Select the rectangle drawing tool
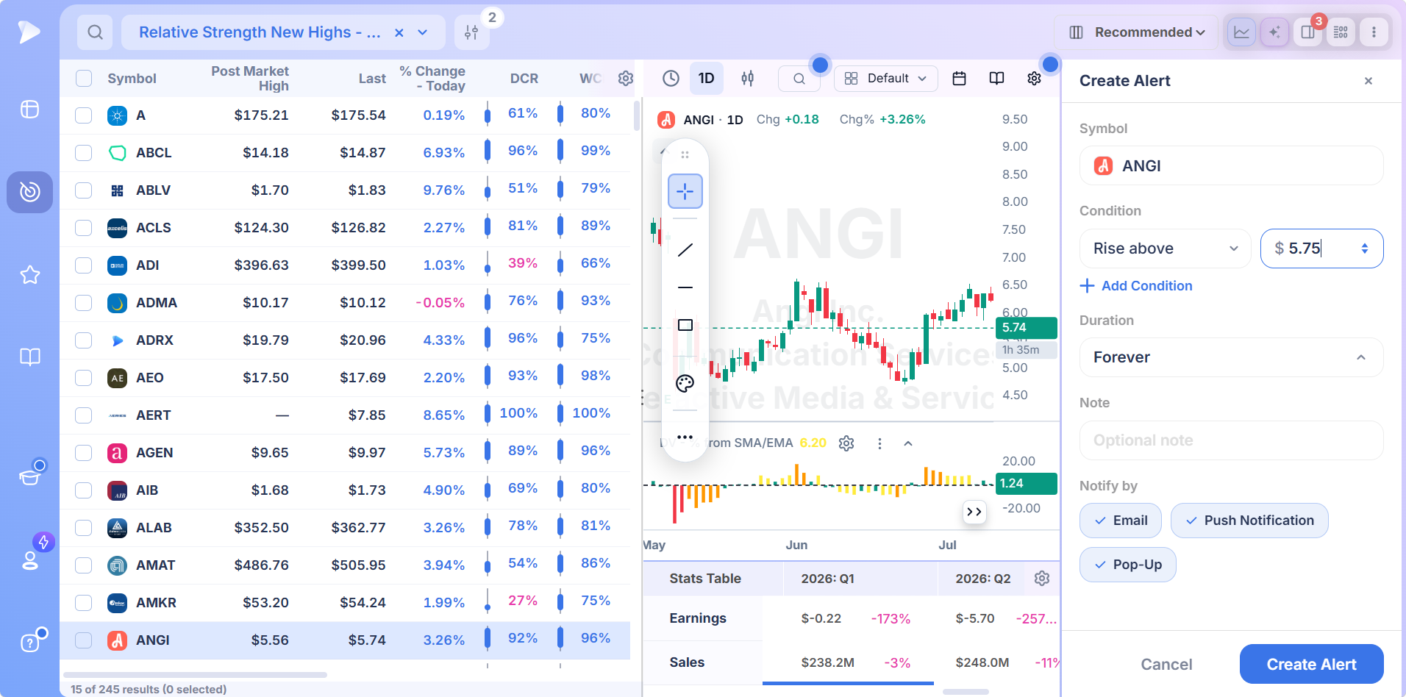This screenshot has width=1406, height=697. coord(685,325)
